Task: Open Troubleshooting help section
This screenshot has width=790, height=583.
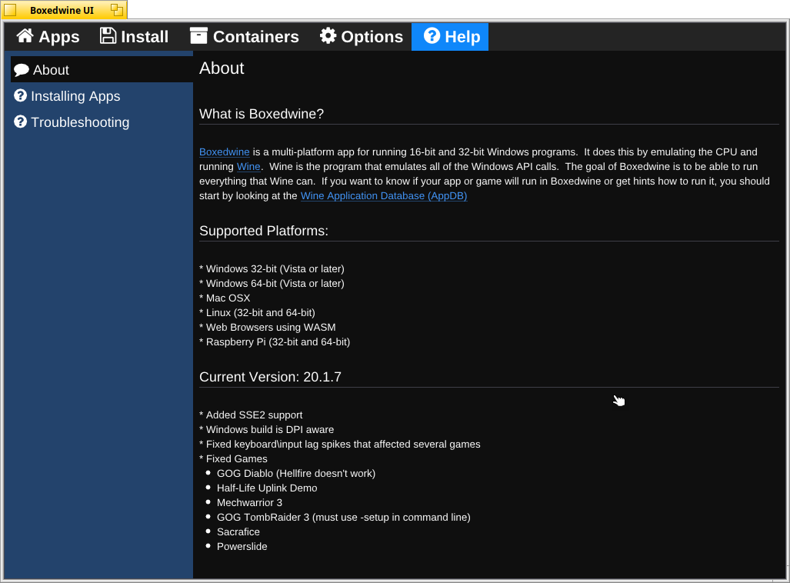Action: click(102, 122)
